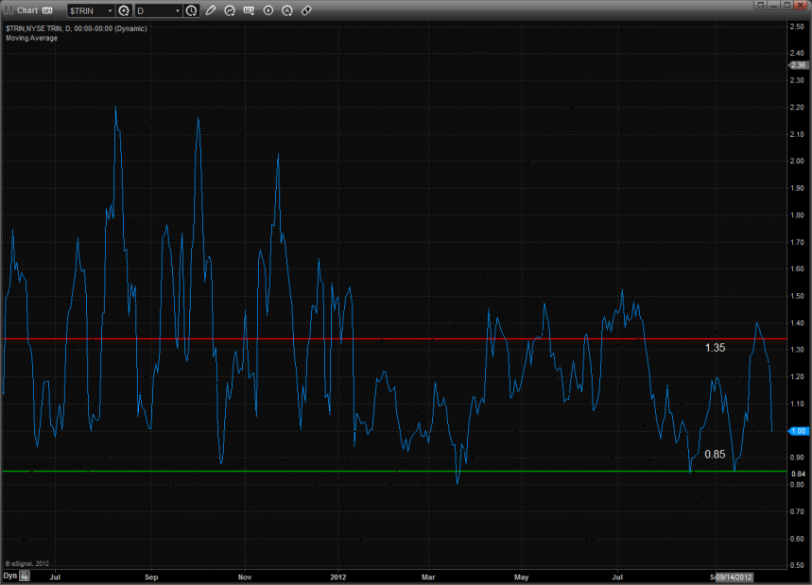The width and height of the screenshot is (812, 585).
Task: Select the Moving Average study label
Action: pos(30,38)
